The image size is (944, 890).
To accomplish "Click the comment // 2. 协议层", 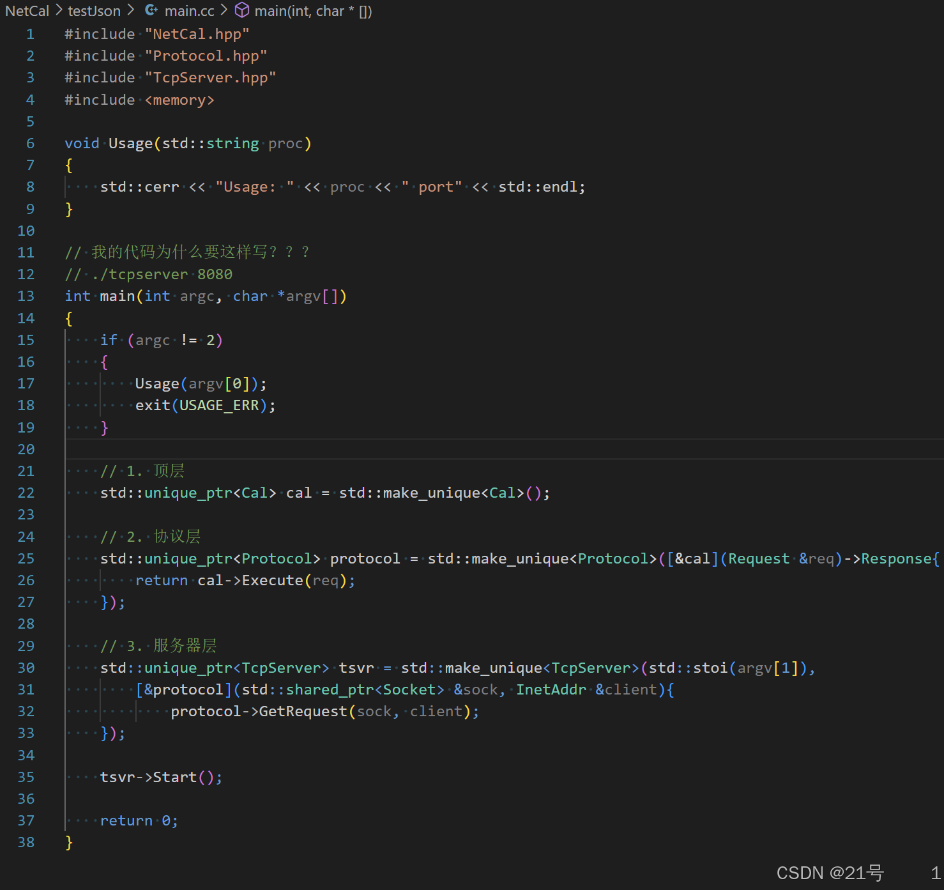I will [151, 537].
